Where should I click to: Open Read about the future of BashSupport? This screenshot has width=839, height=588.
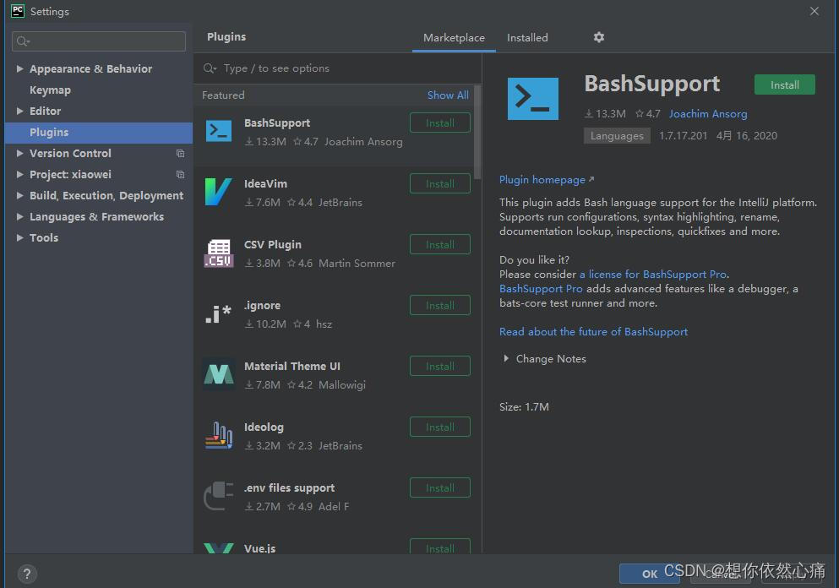coord(593,332)
